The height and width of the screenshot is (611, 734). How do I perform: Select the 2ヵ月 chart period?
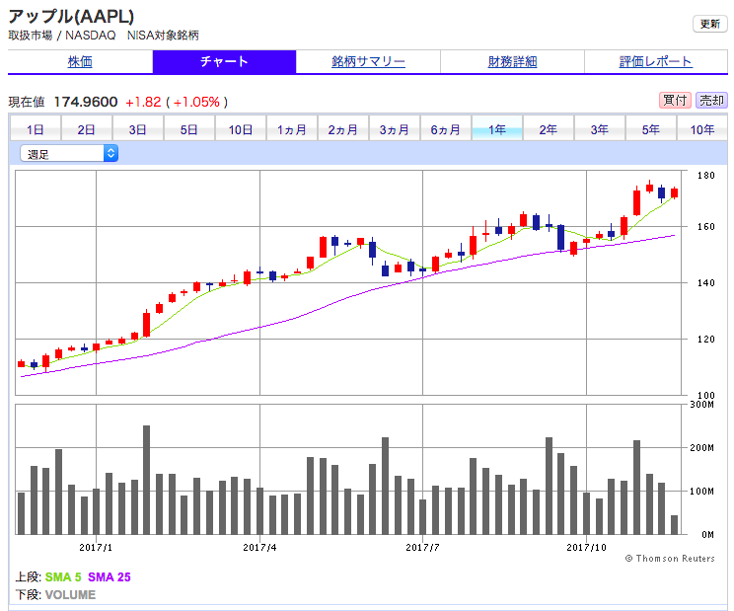(x=343, y=129)
